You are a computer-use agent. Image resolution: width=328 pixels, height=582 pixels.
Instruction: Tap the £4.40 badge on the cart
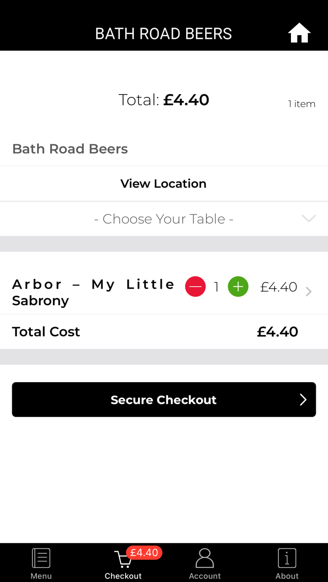(x=145, y=553)
